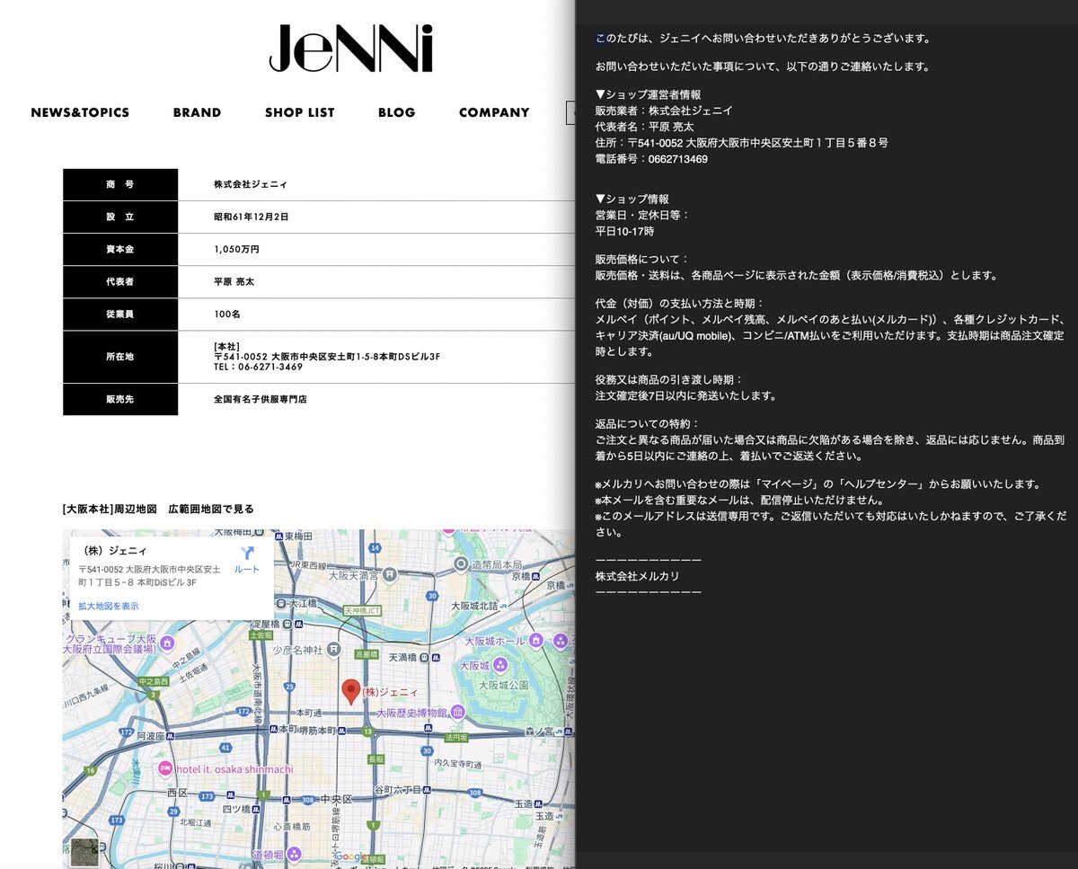This screenshot has height=869, width=1078.
Task: Click the 株式会社ジェニィ company name cell
Action: (x=251, y=184)
